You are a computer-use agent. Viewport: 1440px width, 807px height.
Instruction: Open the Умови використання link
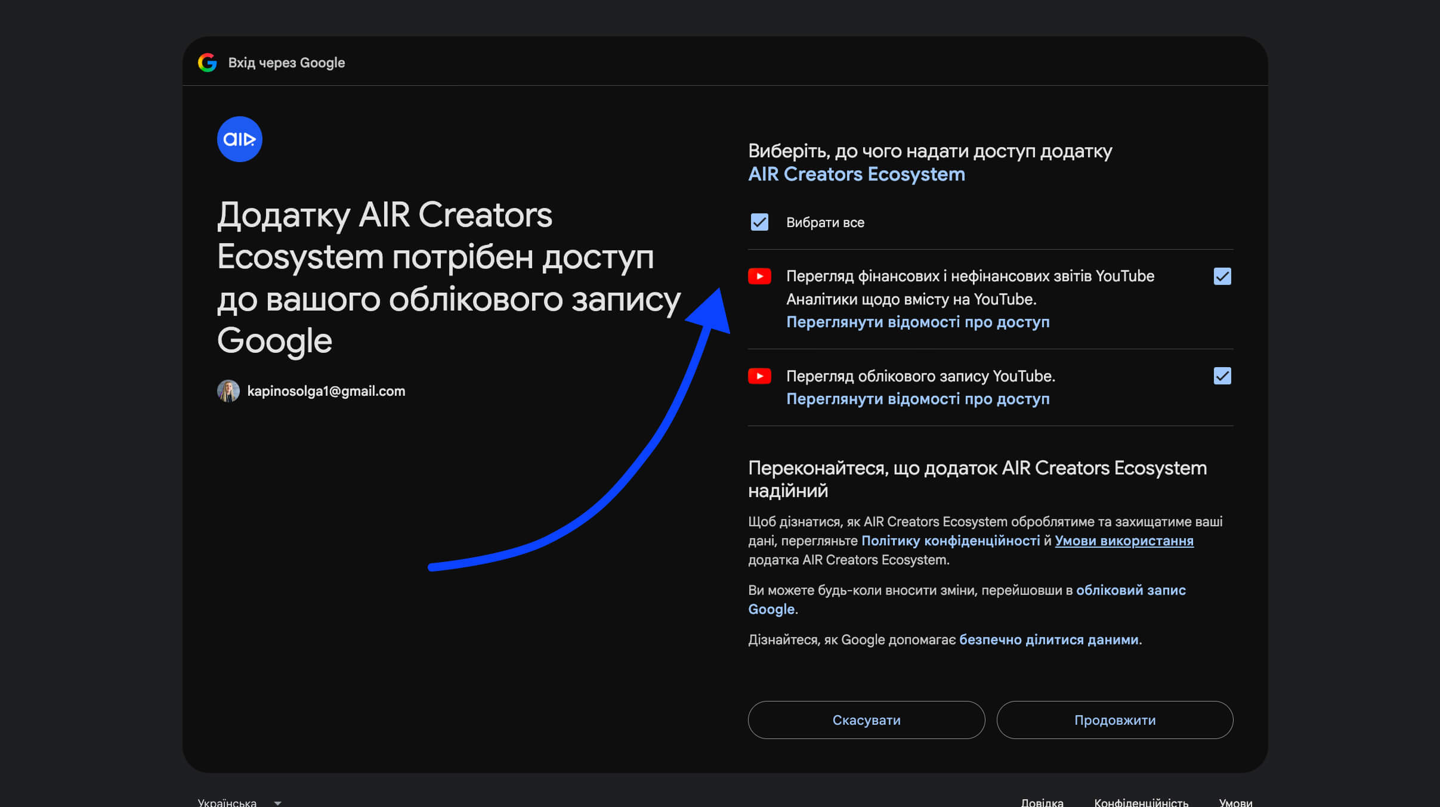pyautogui.click(x=1124, y=541)
